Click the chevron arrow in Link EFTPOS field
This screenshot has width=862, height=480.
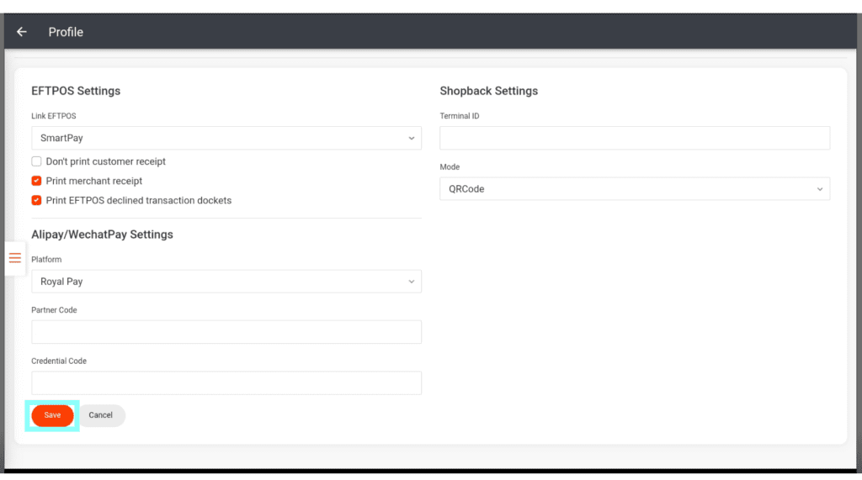pos(411,138)
